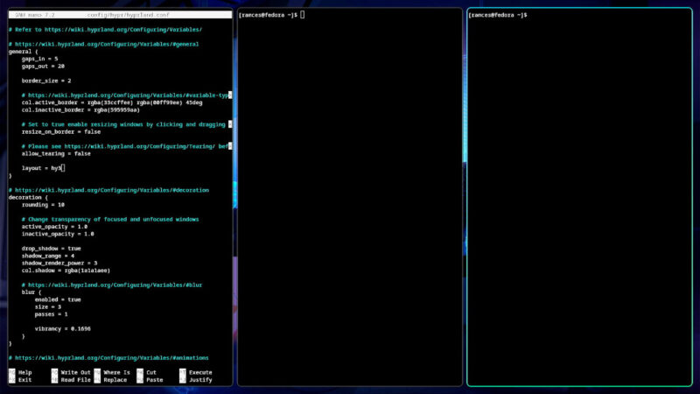Screen dimensions: 700x394
Task: Click the 'decoration {' line
Action: 28,197
